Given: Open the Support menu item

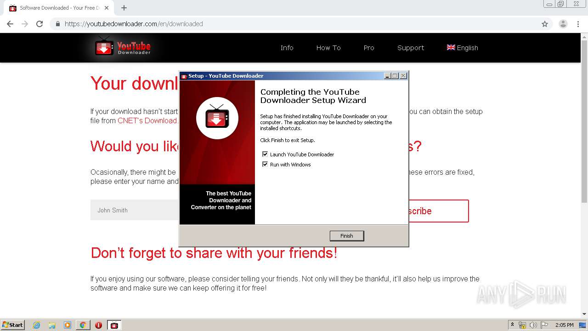Looking at the screenshot, I should click(411, 48).
